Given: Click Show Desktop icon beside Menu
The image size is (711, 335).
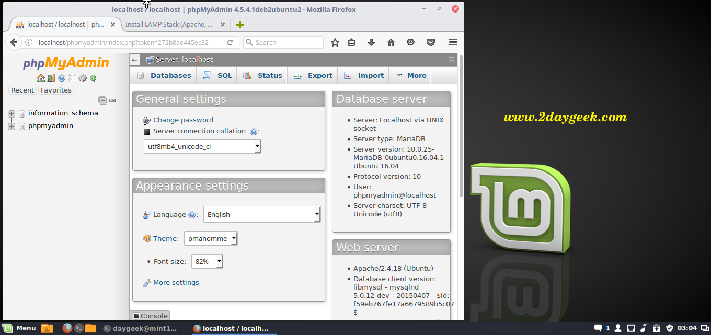Looking at the screenshot, I should [x=47, y=328].
